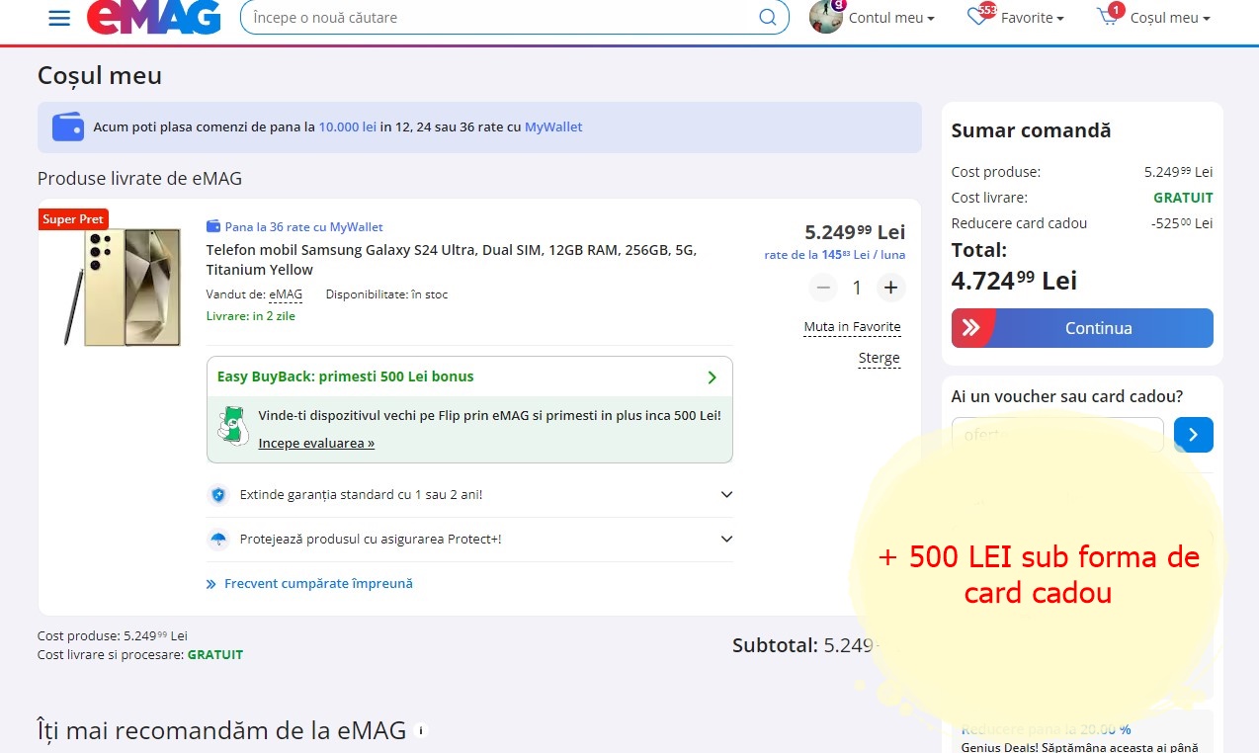The width and height of the screenshot is (1259, 753).
Task: Open the Contul meu dropdown
Action: [891, 18]
